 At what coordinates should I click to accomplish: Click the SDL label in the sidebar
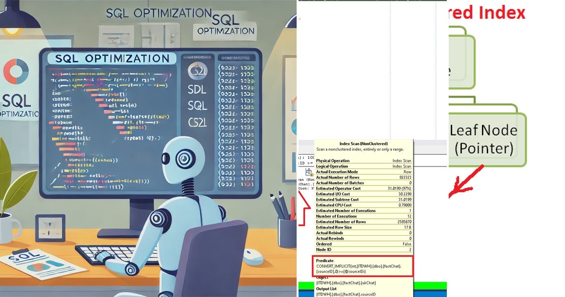coord(196,90)
